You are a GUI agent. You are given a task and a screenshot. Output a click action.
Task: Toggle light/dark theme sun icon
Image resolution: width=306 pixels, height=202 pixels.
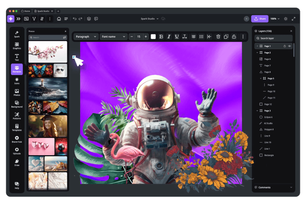(x=286, y=19)
